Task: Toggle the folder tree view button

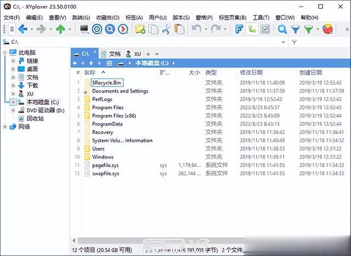Action: tap(252, 29)
